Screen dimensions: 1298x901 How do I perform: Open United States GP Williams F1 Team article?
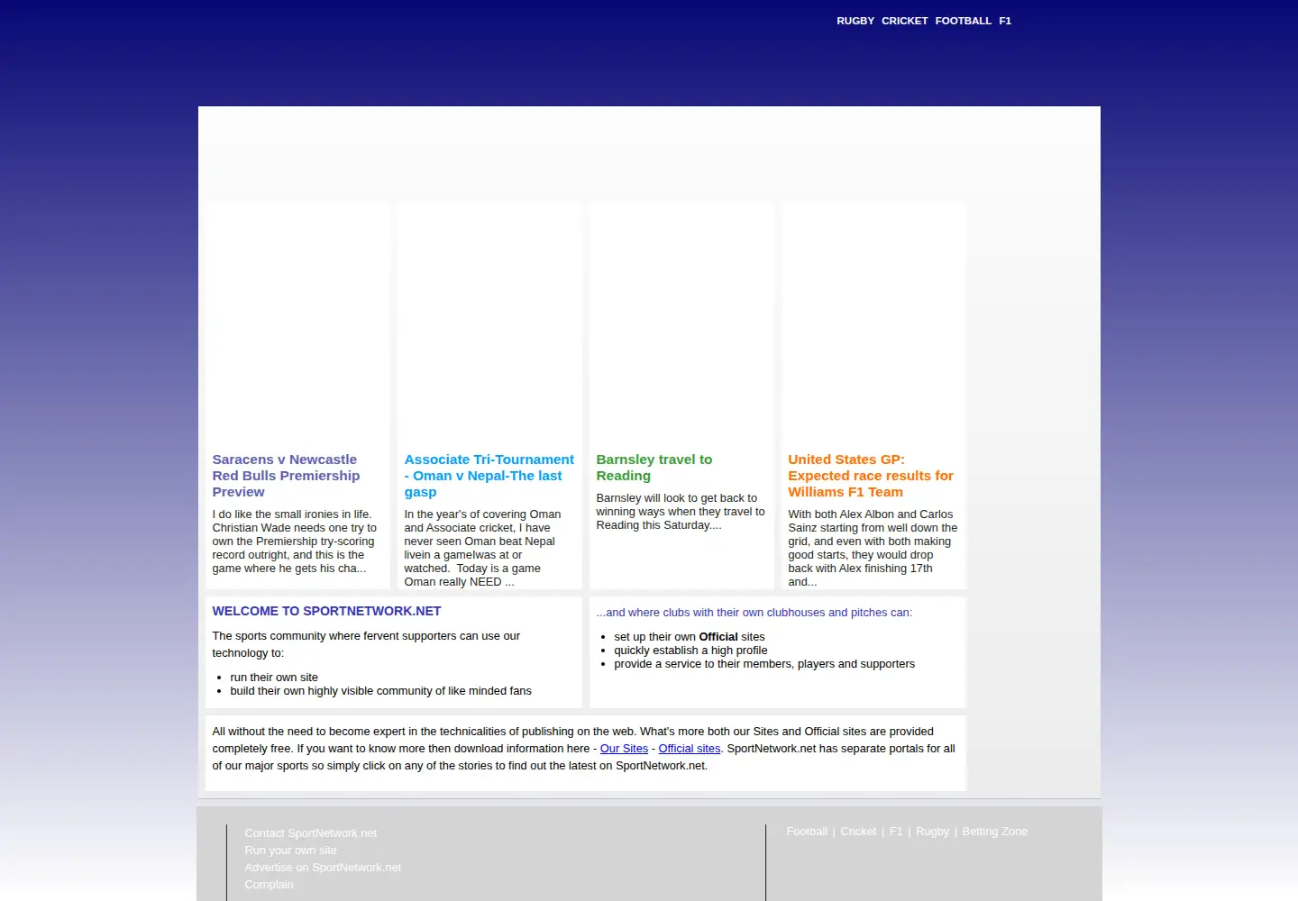(870, 476)
